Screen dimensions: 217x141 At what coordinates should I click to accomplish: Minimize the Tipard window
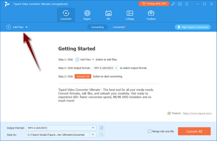pos(197,4)
